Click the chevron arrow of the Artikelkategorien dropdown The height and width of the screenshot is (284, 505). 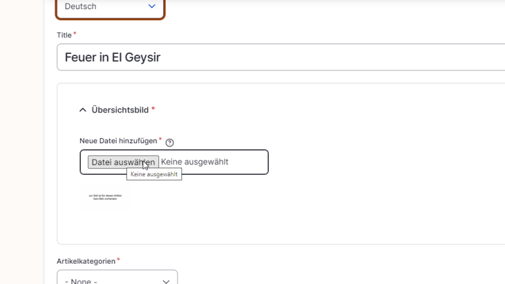(166, 281)
